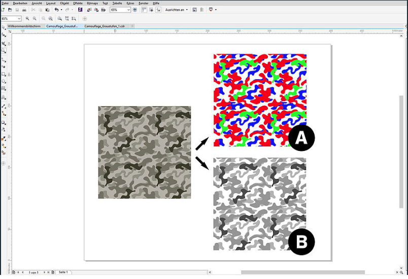Select the Text tool in the toolbox
The width and height of the screenshot is (408, 279).
[4, 98]
